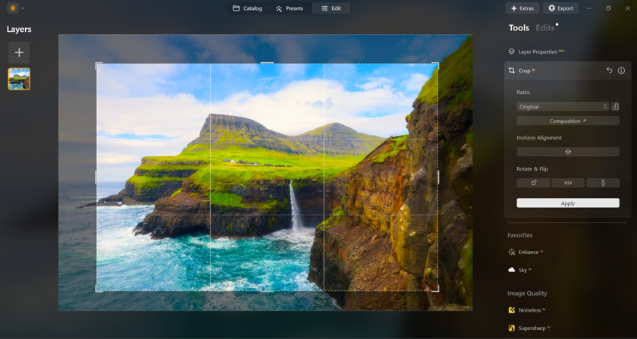Image resolution: width=637 pixels, height=339 pixels.
Task: Expand the chevron next to the app logo
Action: tap(22, 8)
